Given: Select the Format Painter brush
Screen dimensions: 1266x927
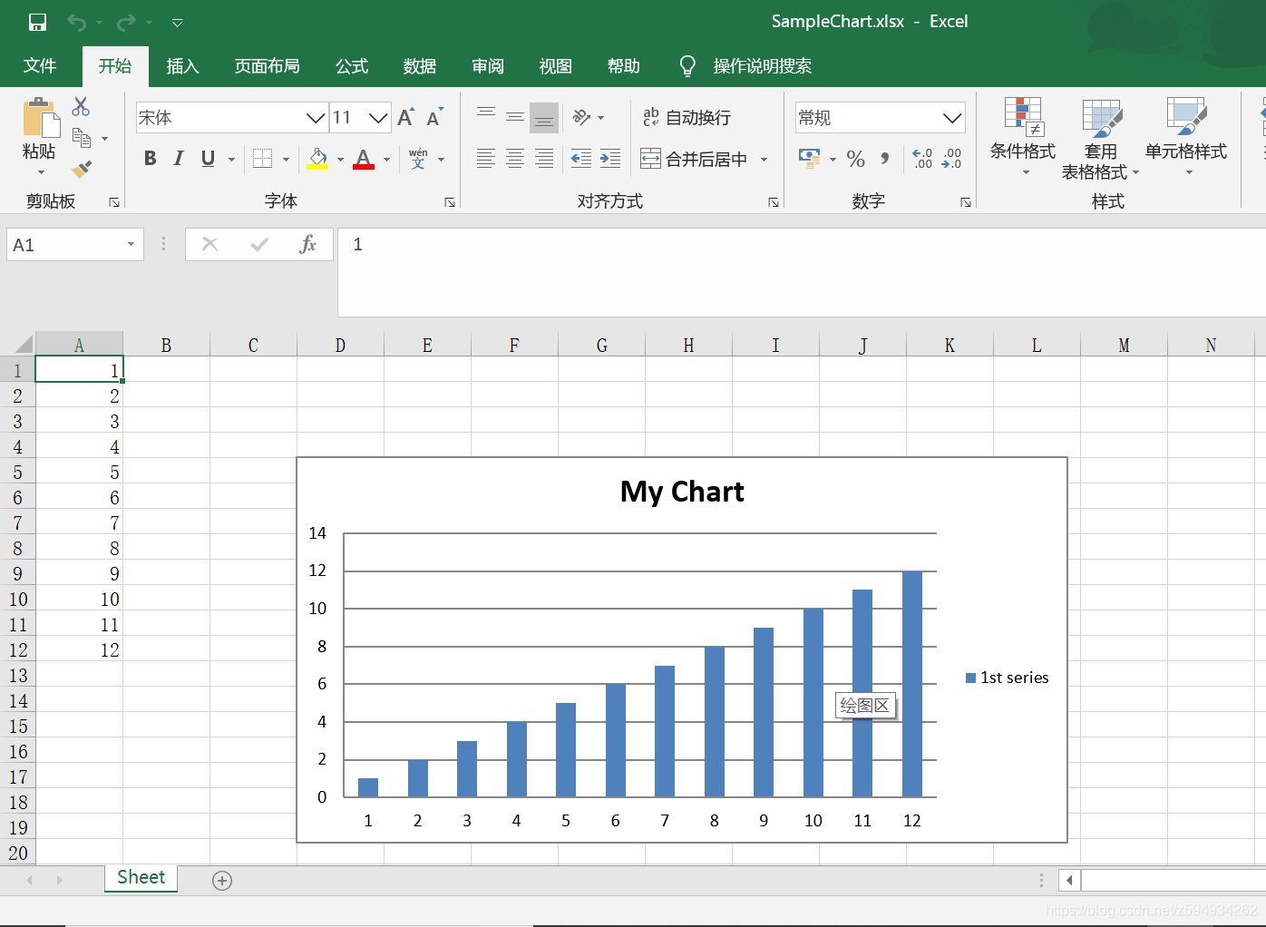Looking at the screenshot, I should 82,169.
